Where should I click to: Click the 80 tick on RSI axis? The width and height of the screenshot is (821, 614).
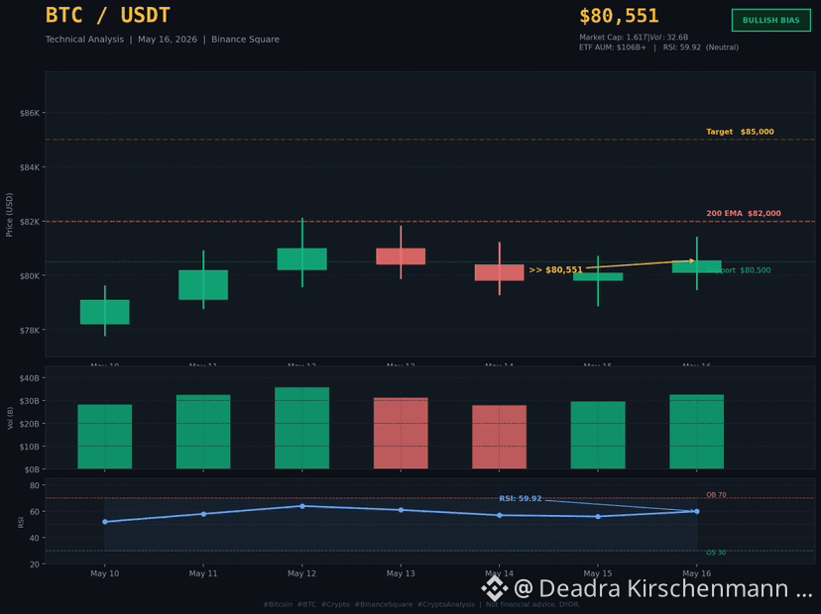35,485
